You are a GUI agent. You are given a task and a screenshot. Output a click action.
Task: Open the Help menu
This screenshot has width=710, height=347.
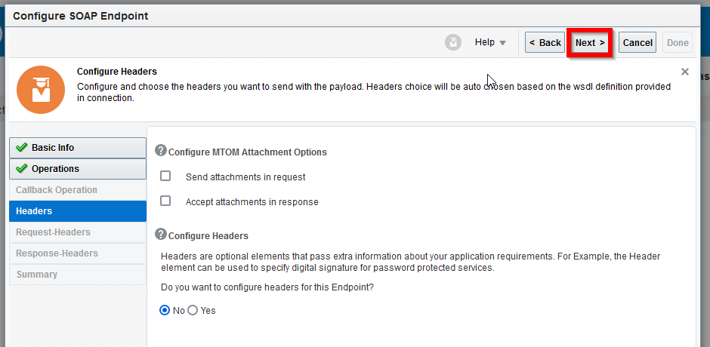pos(490,42)
